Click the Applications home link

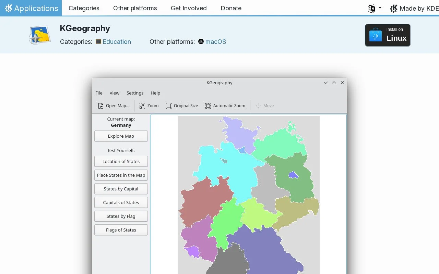tap(31, 8)
